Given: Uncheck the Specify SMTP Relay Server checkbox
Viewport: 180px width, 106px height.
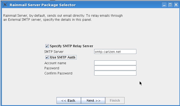Looking at the screenshot, I should click(x=47, y=46).
